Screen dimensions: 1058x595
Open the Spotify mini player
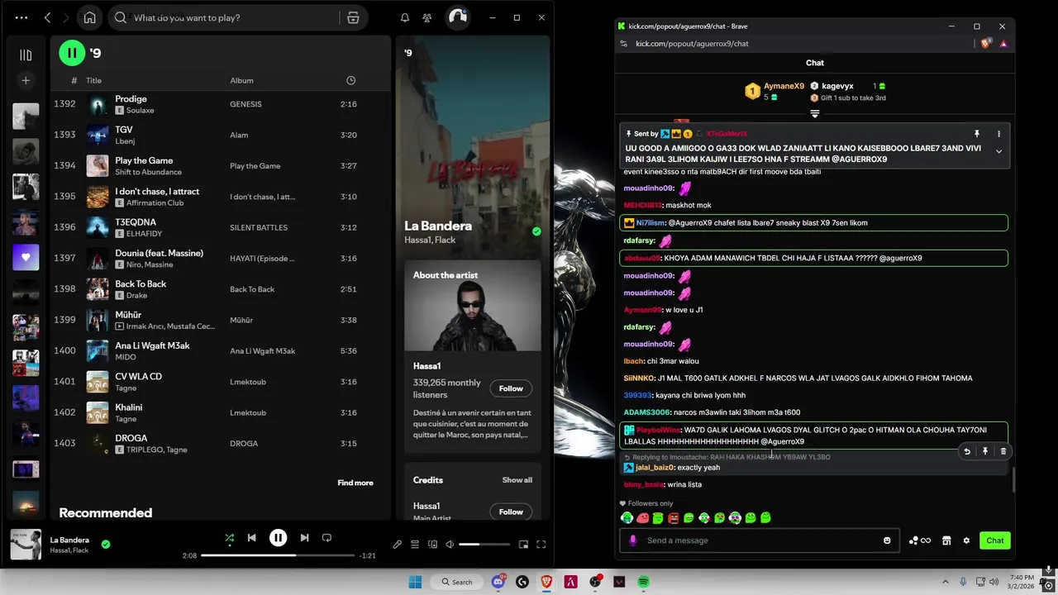click(523, 545)
